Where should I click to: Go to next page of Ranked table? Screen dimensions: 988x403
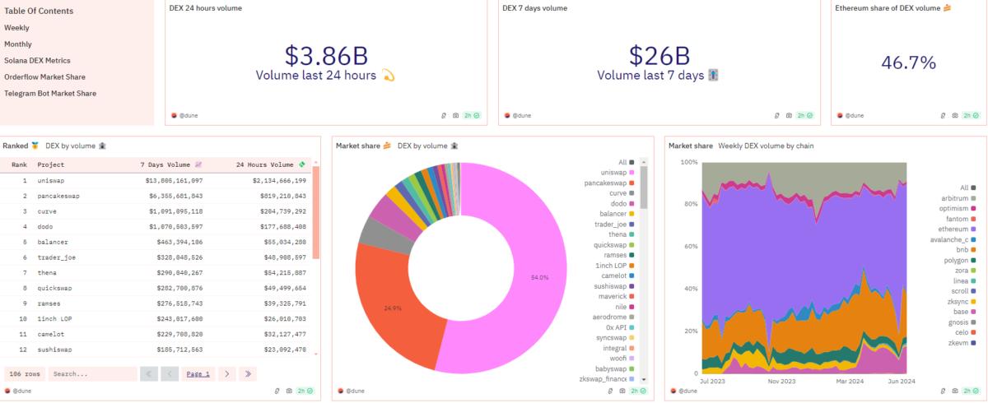tap(226, 373)
